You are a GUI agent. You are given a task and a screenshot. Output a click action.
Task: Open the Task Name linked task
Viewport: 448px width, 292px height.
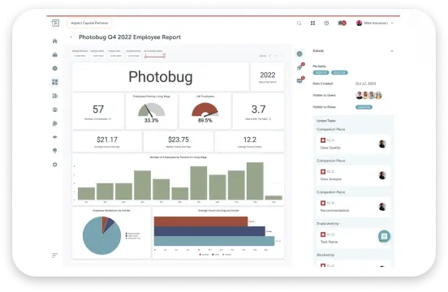coord(353,238)
